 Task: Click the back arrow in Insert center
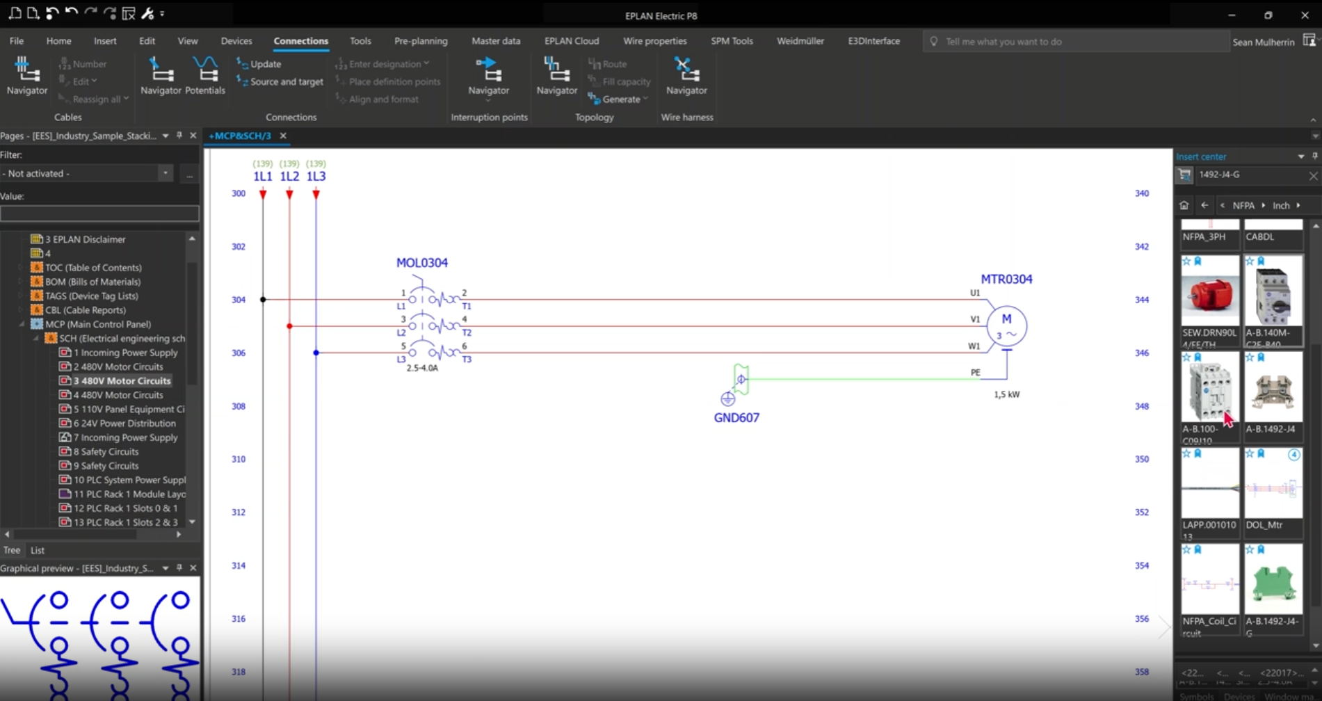[x=1204, y=206]
